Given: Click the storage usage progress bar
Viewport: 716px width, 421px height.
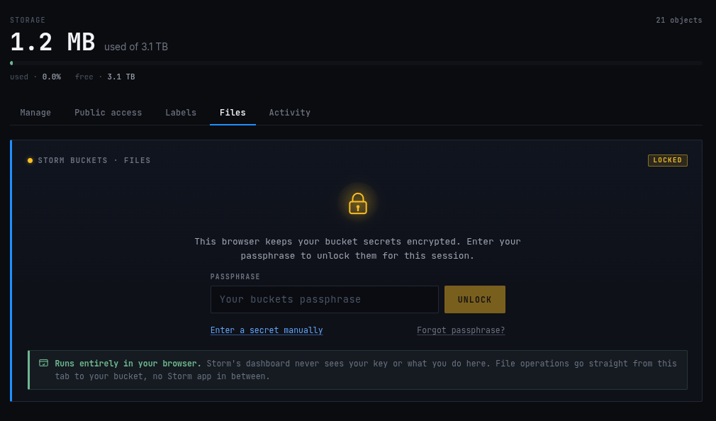Looking at the screenshot, I should pos(356,63).
